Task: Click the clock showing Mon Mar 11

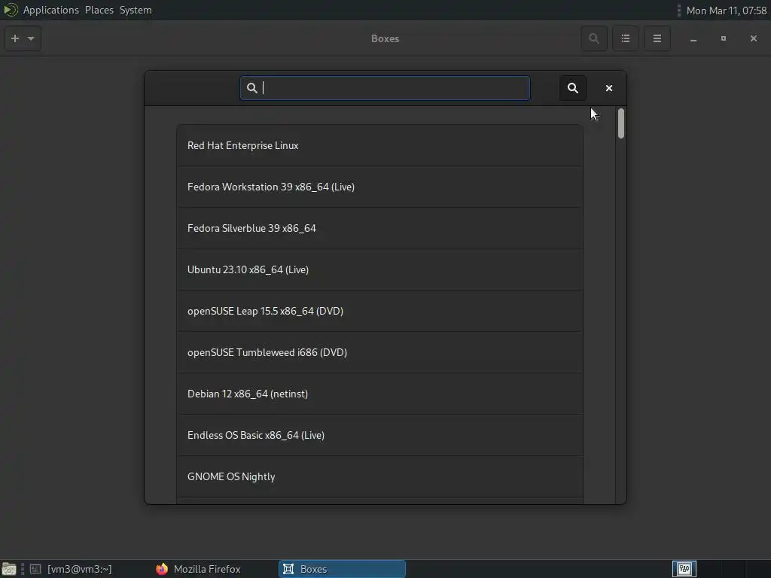Action: (727, 11)
